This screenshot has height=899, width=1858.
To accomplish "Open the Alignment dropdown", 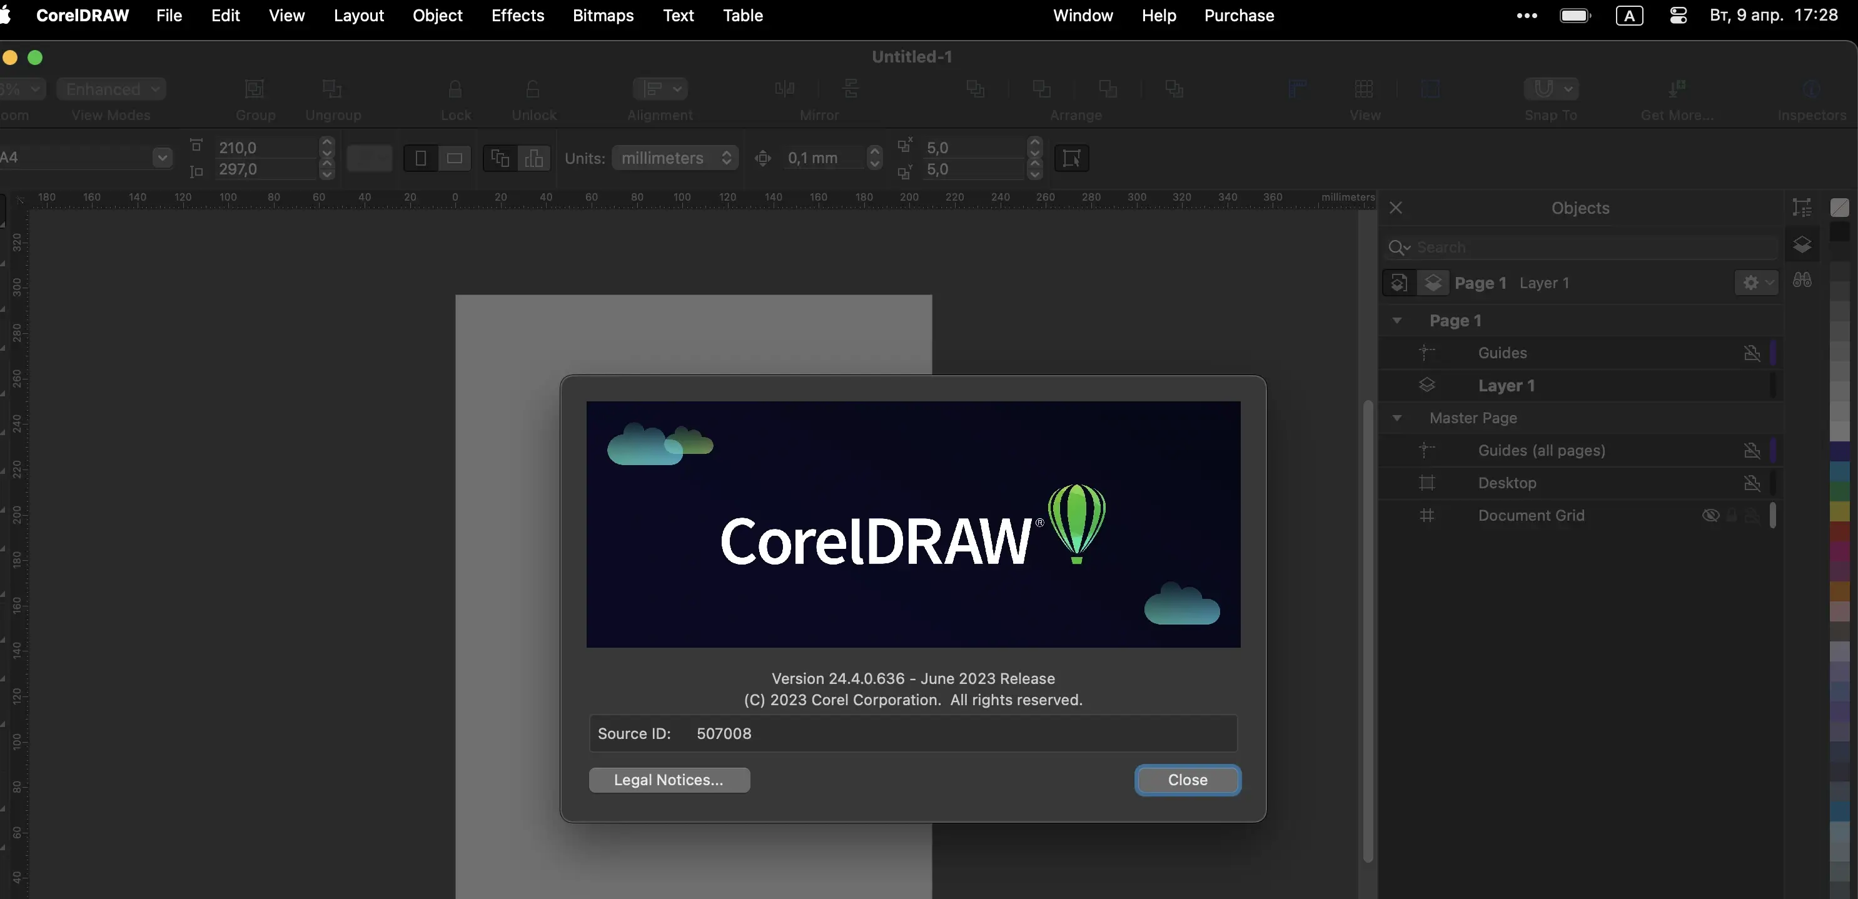I will pos(660,89).
